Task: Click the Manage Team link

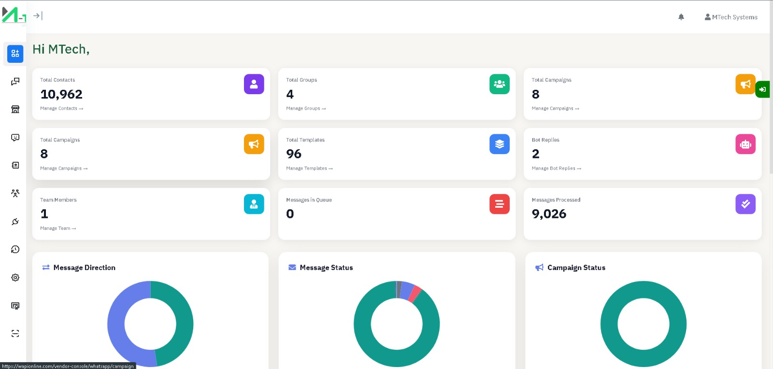Action: click(57, 228)
